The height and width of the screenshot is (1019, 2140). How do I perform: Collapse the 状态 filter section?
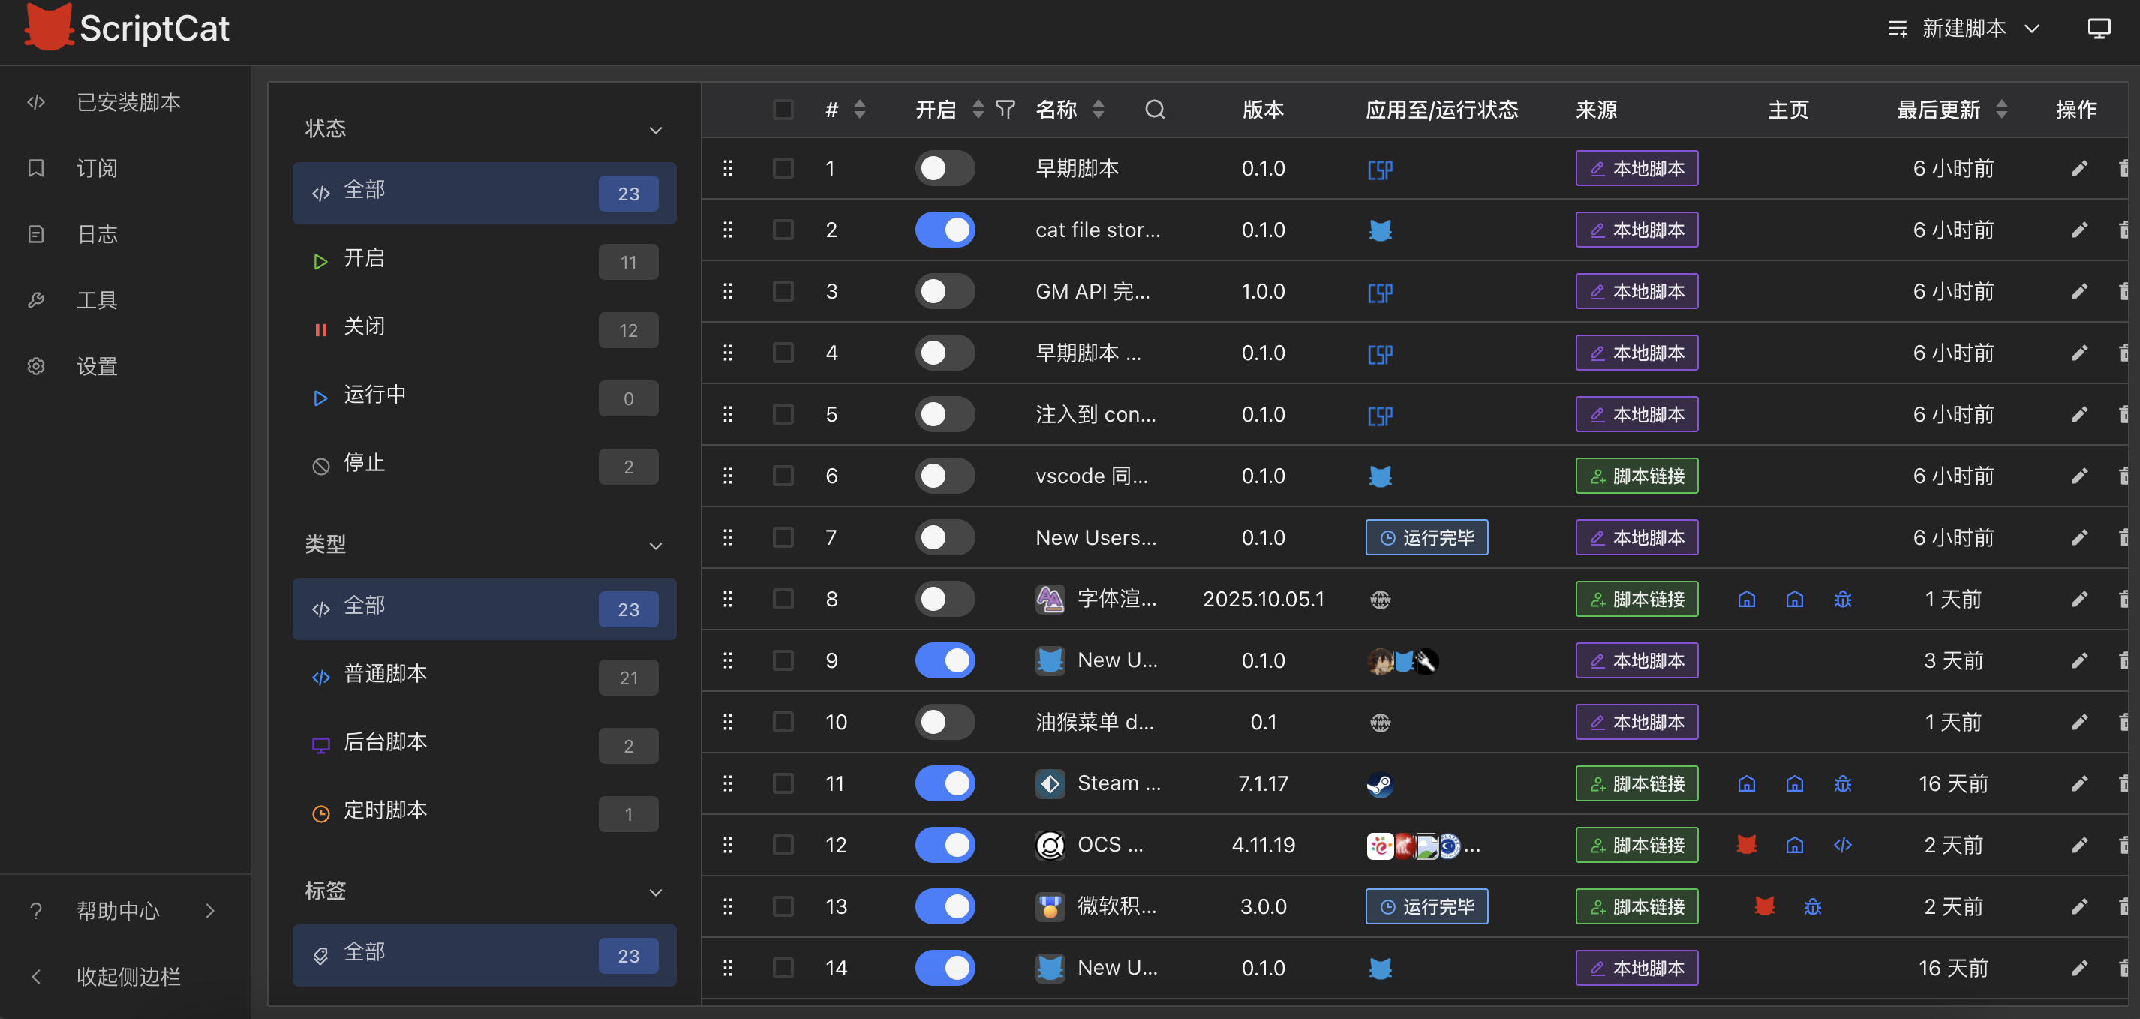pyautogui.click(x=656, y=131)
